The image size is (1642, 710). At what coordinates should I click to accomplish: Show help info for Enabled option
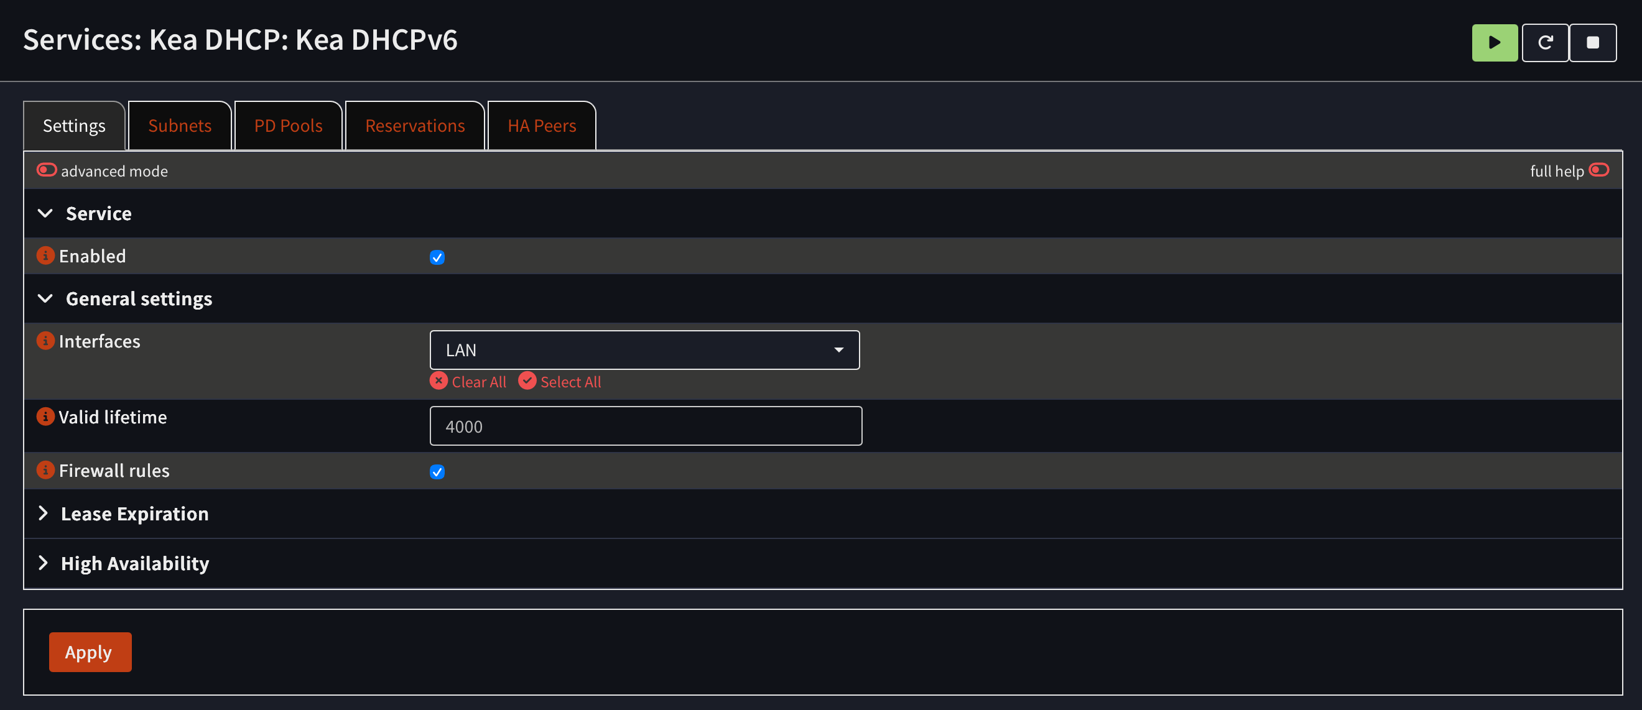click(45, 256)
